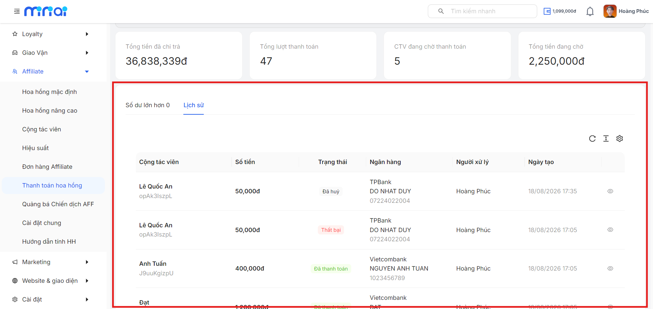Open the Mimai logo home
Screen dimensions: 653x309
[46, 11]
